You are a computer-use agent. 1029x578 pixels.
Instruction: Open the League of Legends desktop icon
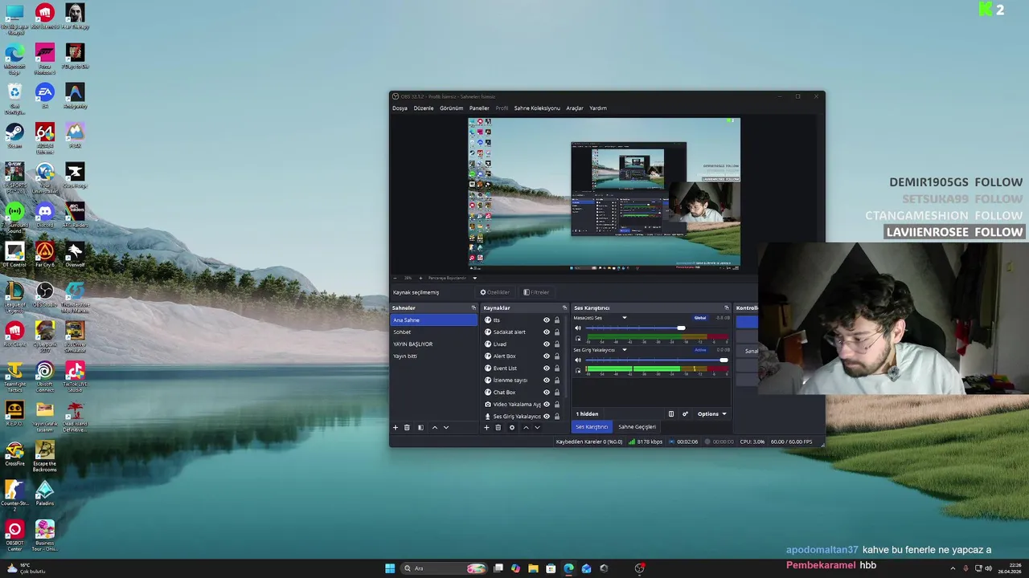coord(14,295)
